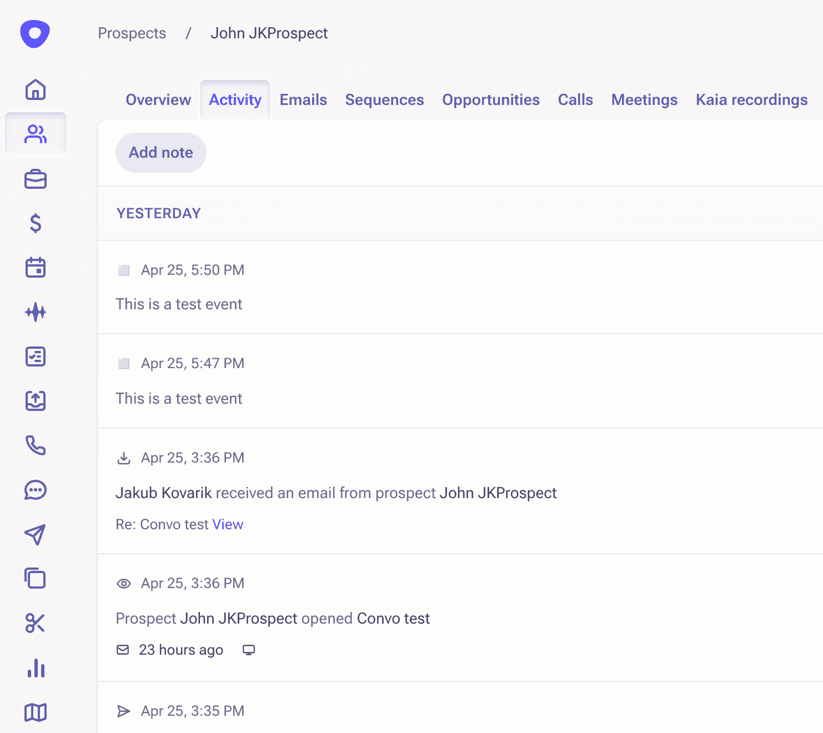The height and width of the screenshot is (733, 823).
Task: Open the Templates copy icon
Action: pos(36,579)
